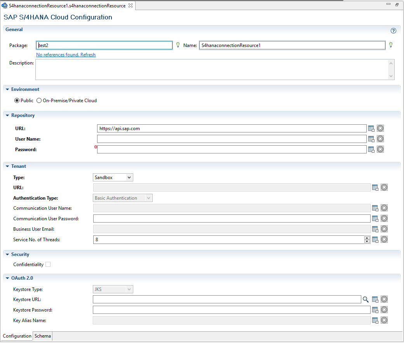This screenshot has width=404, height=343.
Task: Click the Communication User Password field
Action: point(232,219)
